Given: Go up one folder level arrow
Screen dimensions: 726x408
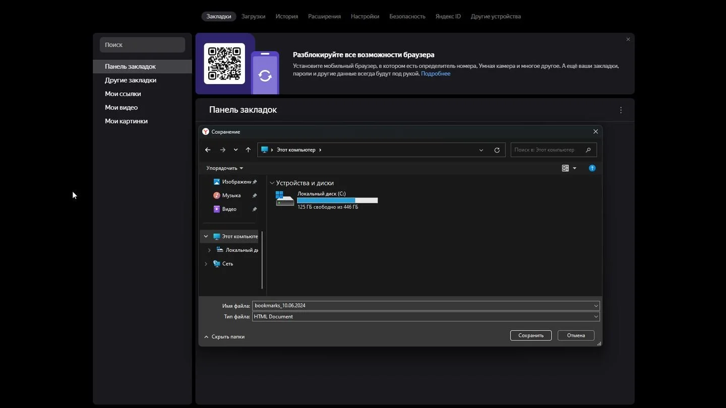Looking at the screenshot, I should point(248,150).
